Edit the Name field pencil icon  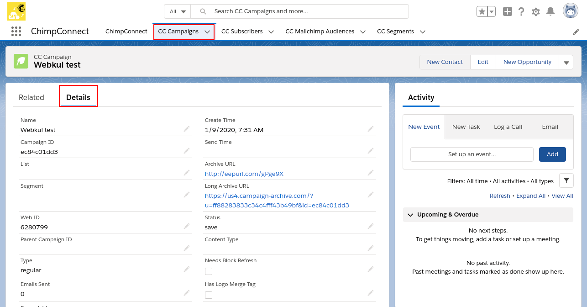click(x=187, y=129)
